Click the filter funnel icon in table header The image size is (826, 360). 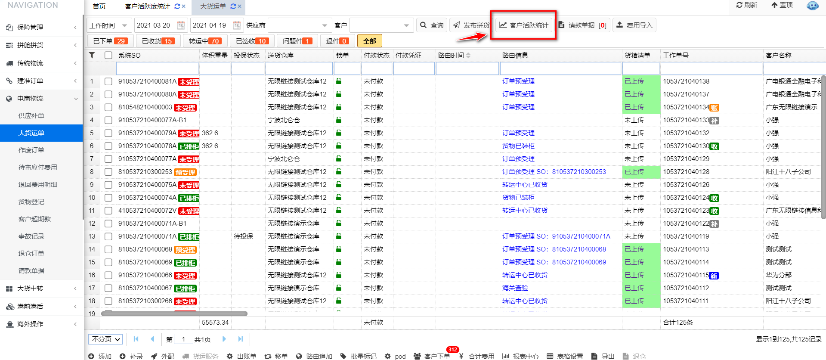click(92, 55)
